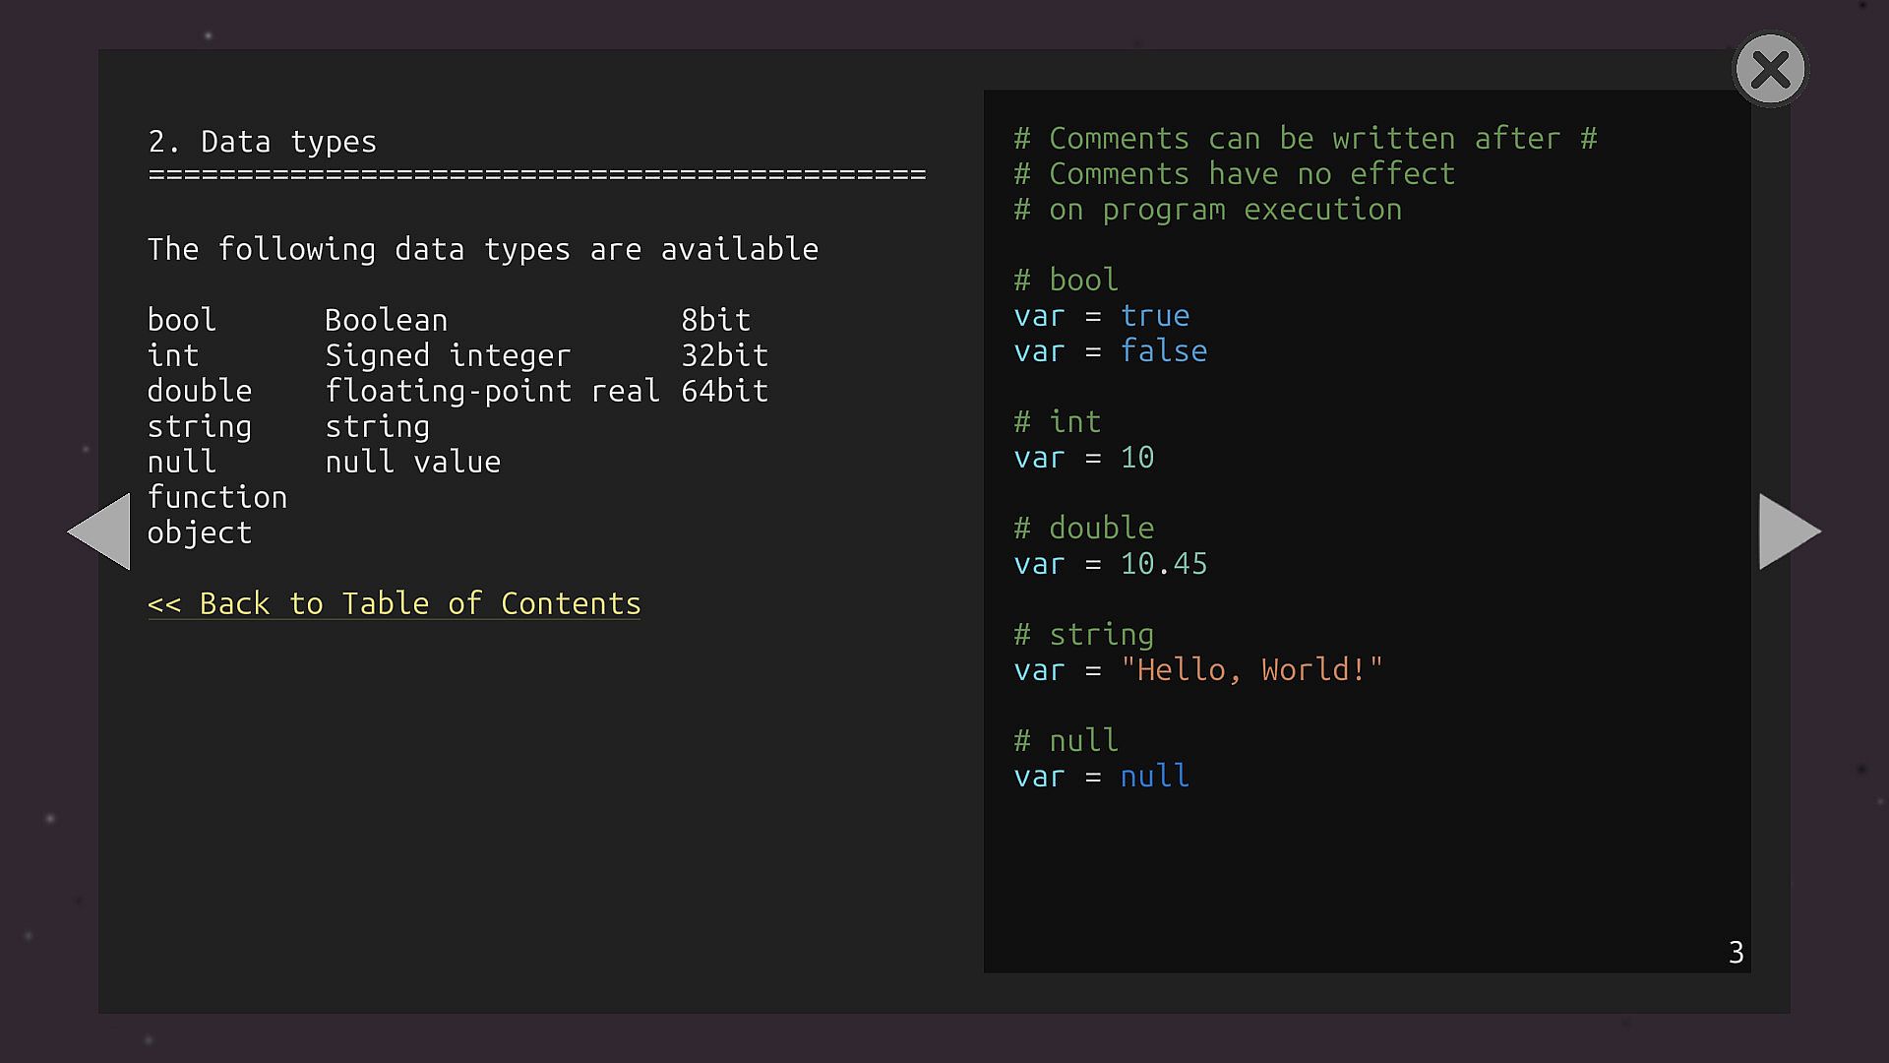Click the "var = 10.45" code line
This screenshot has height=1063, width=1889.
(x=1111, y=564)
